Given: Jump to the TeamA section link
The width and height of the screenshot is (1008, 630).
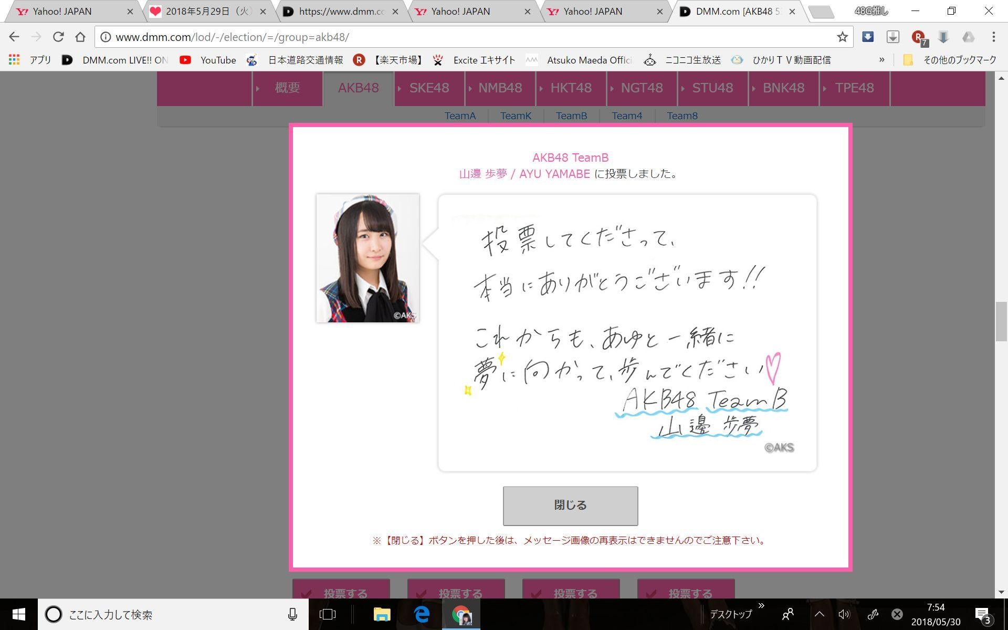Looking at the screenshot, I should click(460, 115).
